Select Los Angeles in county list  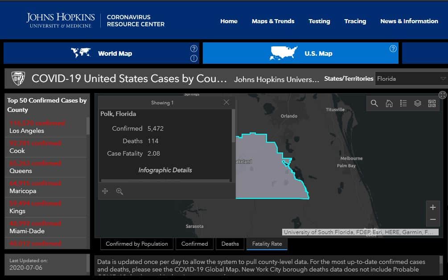45,127
